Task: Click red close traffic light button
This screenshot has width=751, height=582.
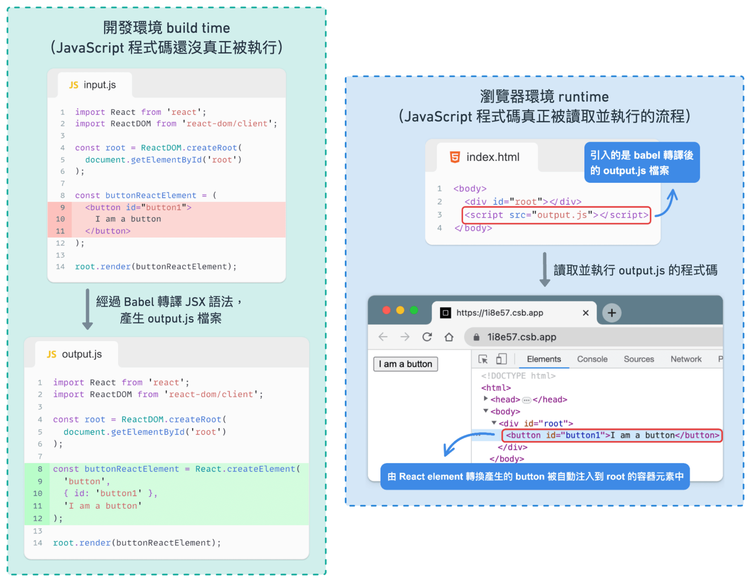Action: point(386,310)
